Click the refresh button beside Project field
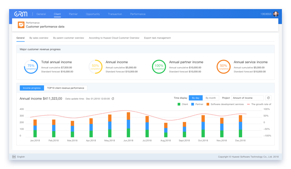291x169 pixels. (268, 98)
